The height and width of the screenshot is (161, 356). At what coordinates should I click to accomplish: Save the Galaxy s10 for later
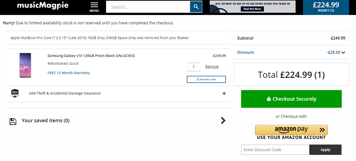[x=206, y=79]
